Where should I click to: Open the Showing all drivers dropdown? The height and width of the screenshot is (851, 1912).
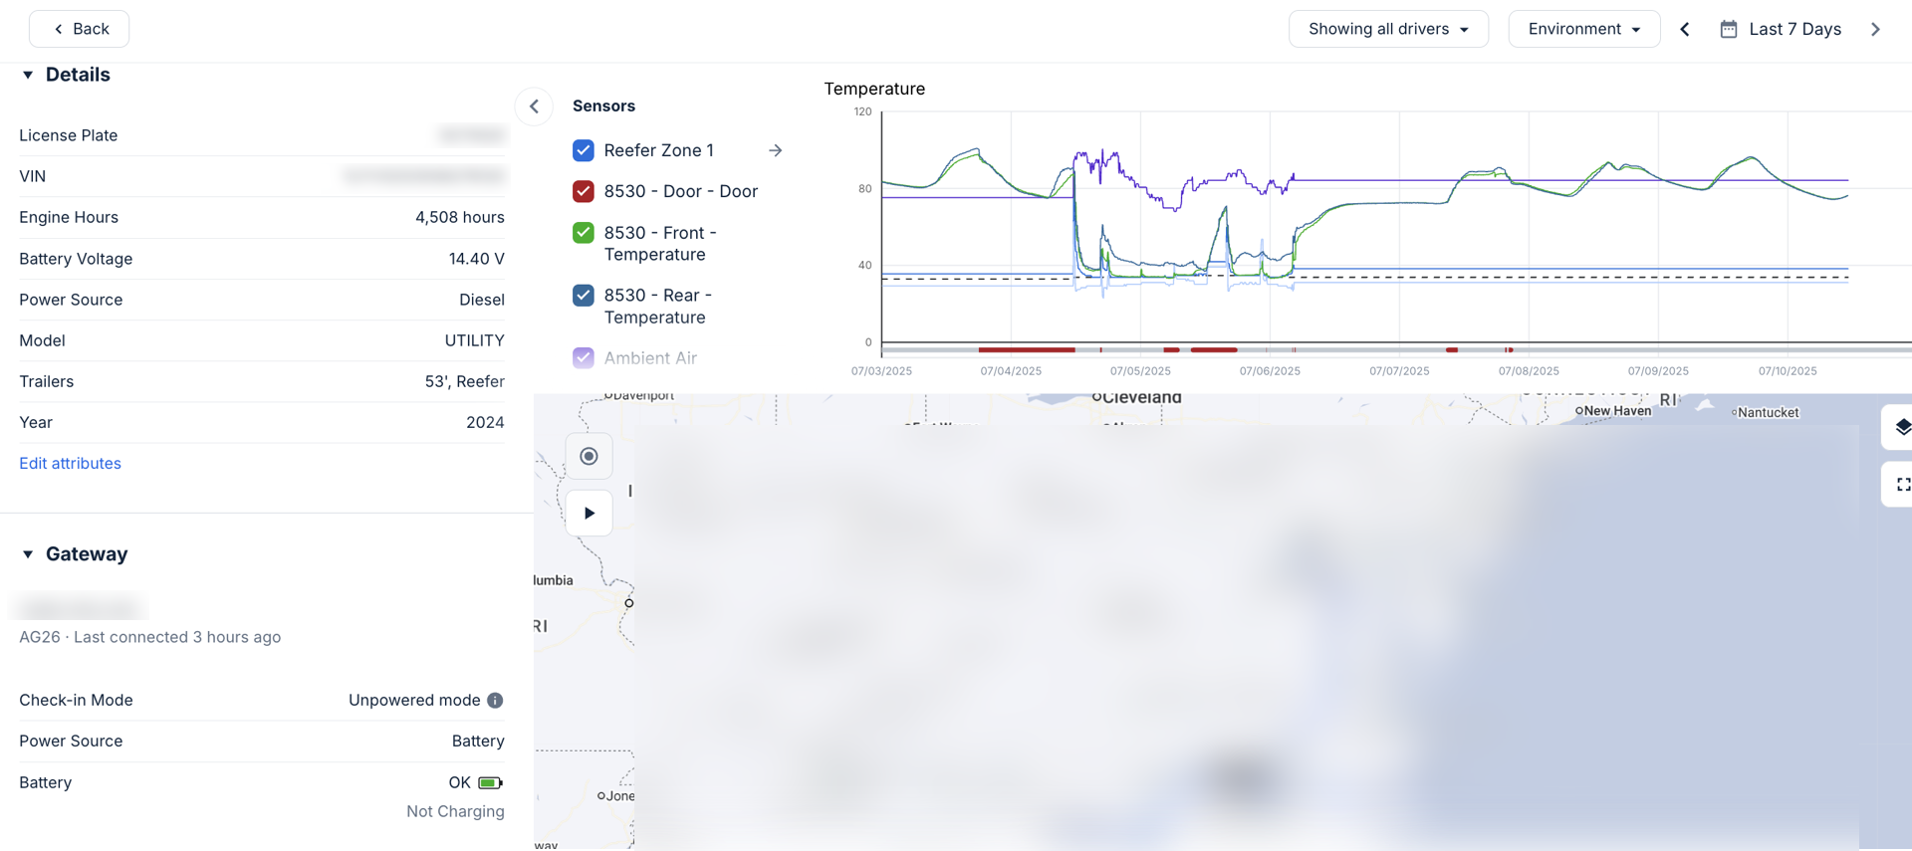pyautogui.click(x=1387, y=29)
